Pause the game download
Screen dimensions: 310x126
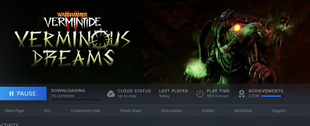pyautogui.click(x=23, y=93)
